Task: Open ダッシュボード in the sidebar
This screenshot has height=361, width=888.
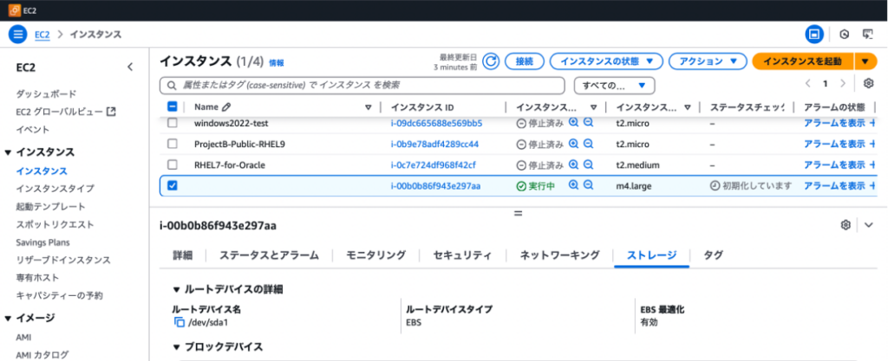Action: click(x=47, y=93)
